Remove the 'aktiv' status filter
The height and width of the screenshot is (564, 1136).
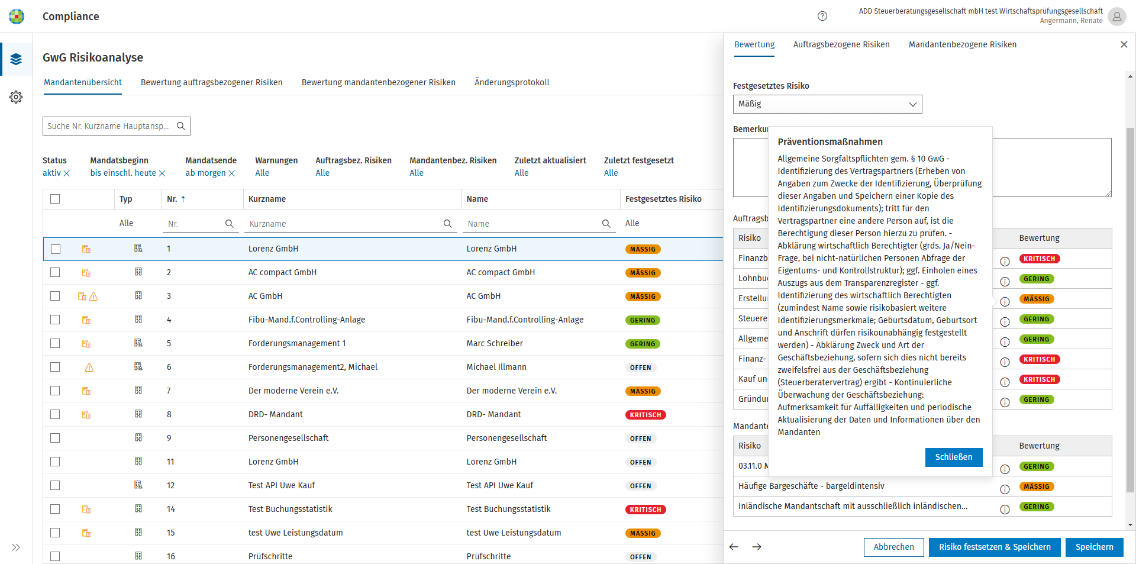click(67, 173)
